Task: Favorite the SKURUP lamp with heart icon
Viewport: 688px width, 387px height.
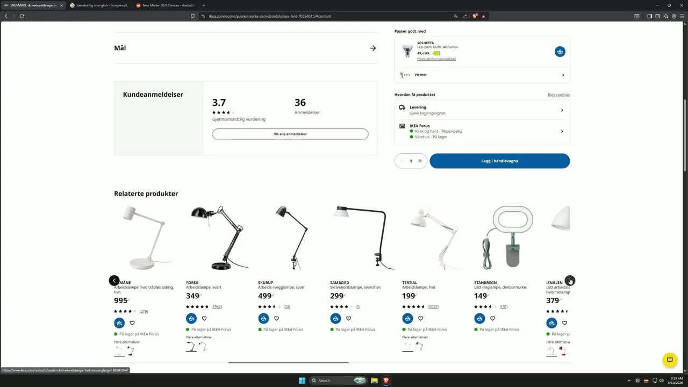Action: (276, 318)
